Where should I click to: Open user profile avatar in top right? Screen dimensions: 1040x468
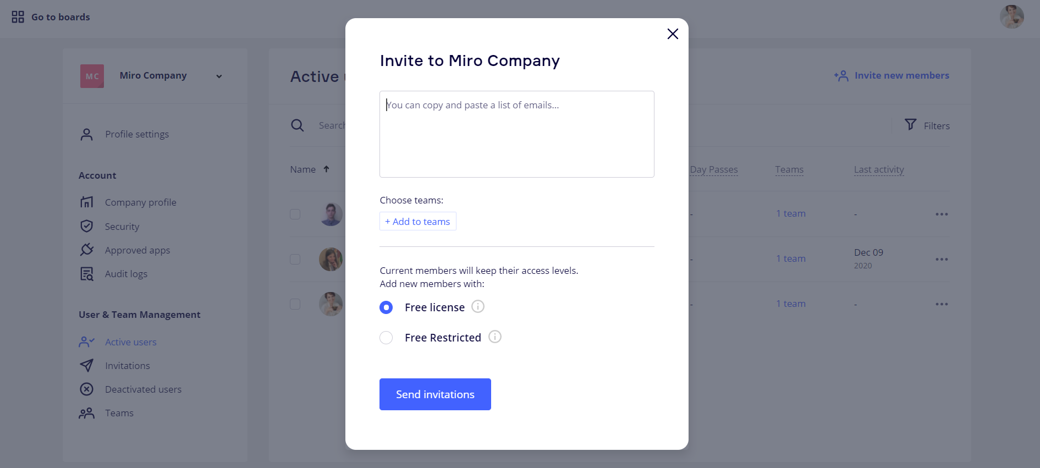[1011, 17]
